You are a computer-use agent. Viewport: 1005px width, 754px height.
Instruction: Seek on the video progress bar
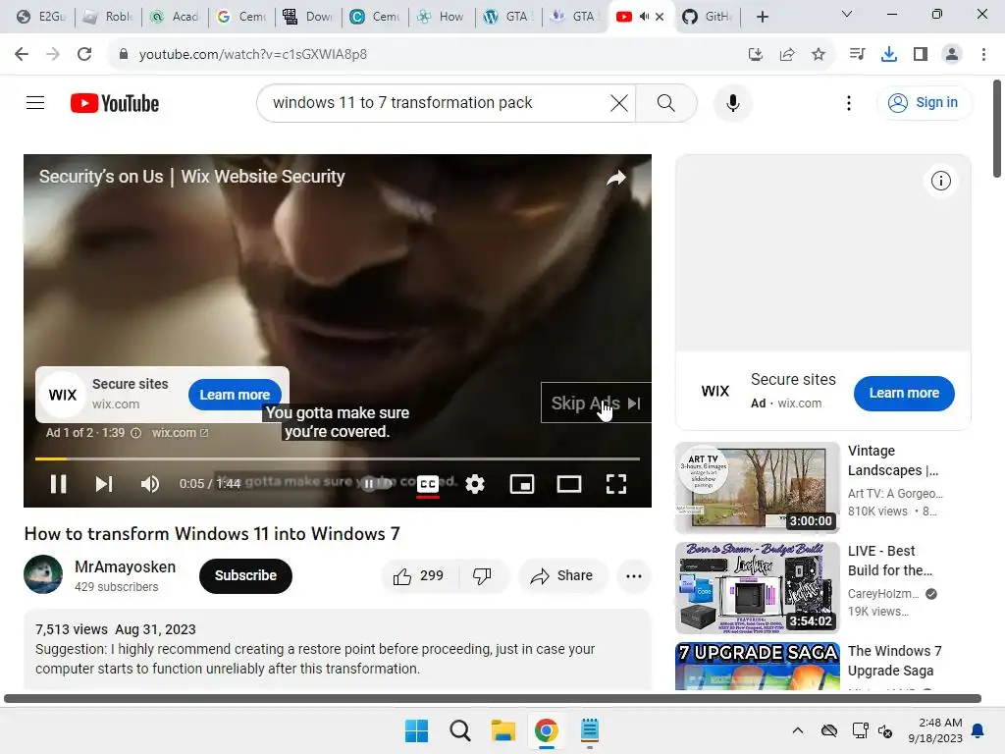(x=338, y=458)
